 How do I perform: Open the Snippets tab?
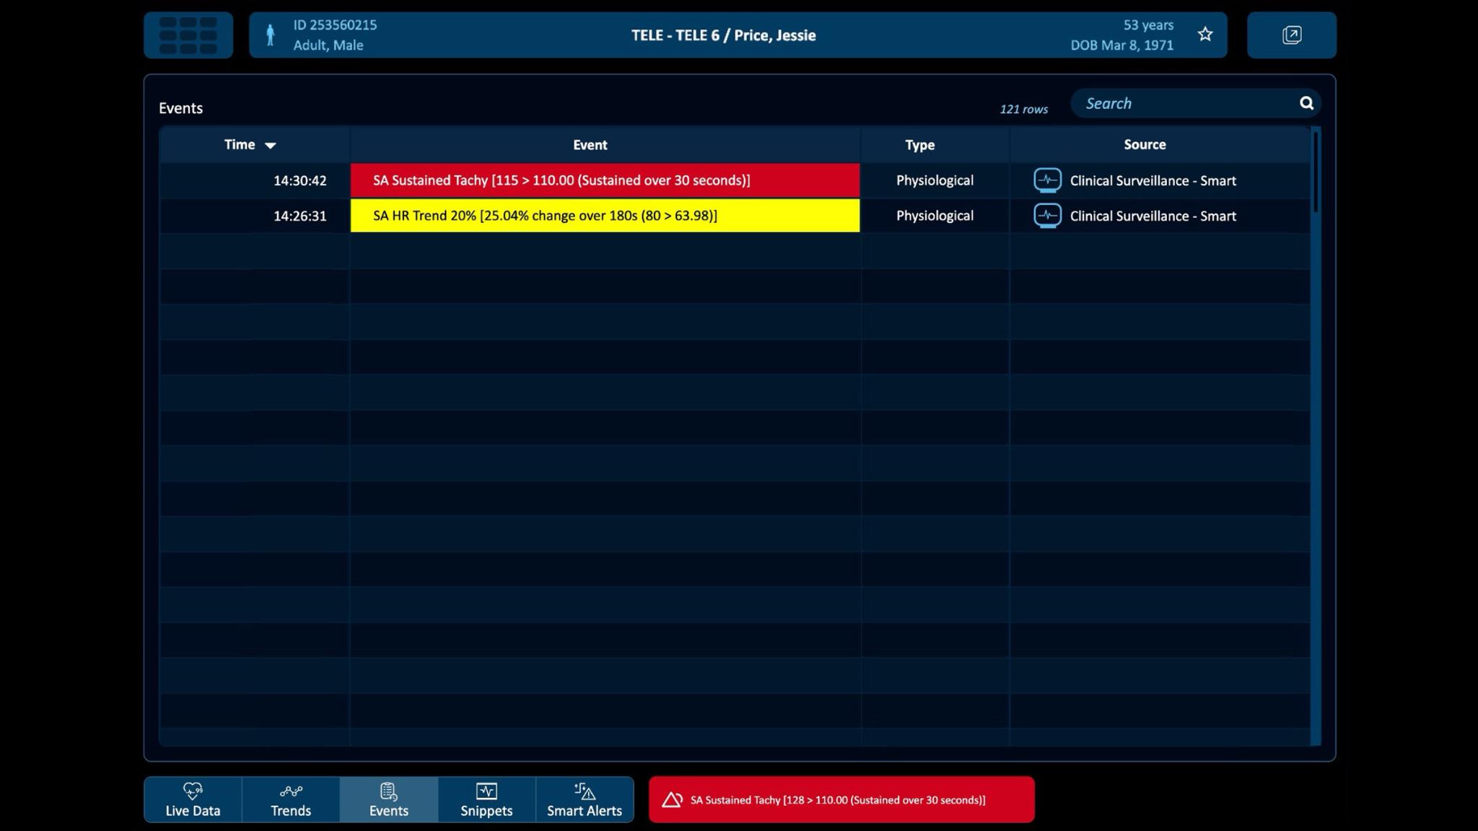486,799
